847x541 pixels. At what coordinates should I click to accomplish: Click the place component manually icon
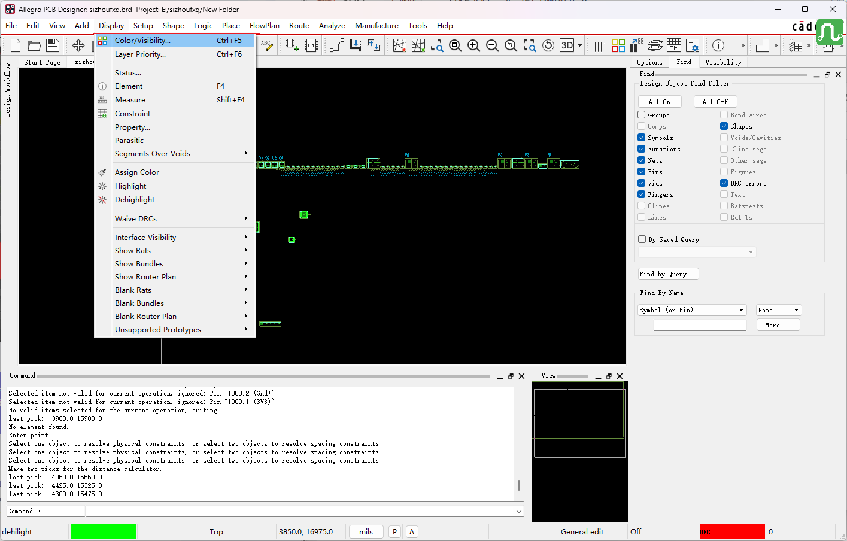[292, 45]
